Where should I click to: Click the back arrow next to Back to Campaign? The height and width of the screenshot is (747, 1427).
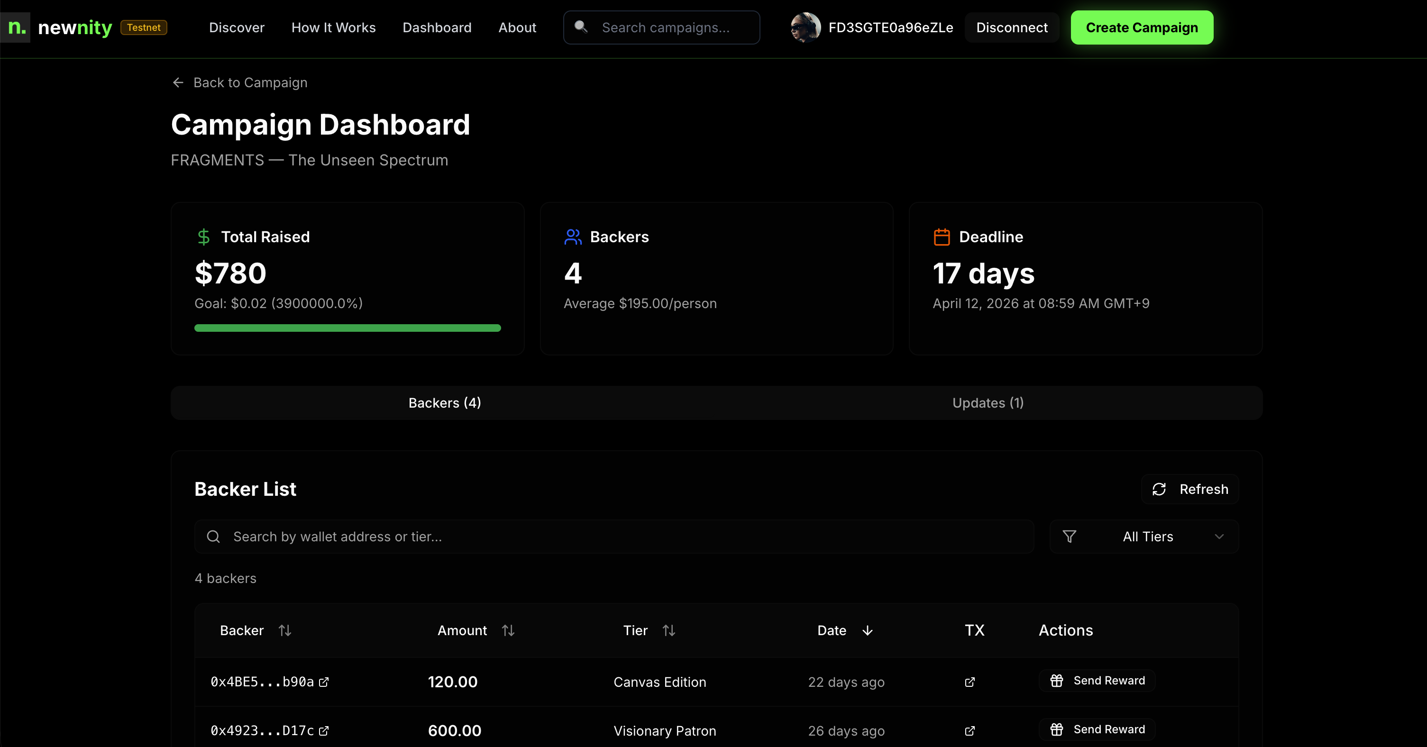tap(178, 82)
